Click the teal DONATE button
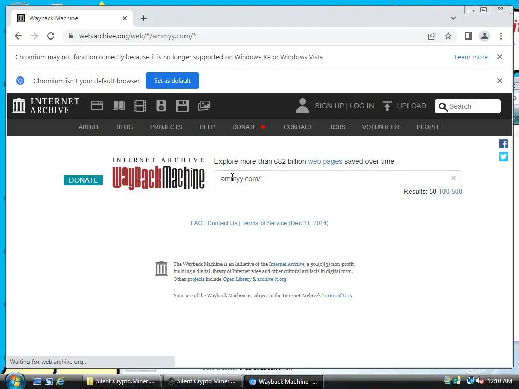519x389 pixels. coord(84,180)
